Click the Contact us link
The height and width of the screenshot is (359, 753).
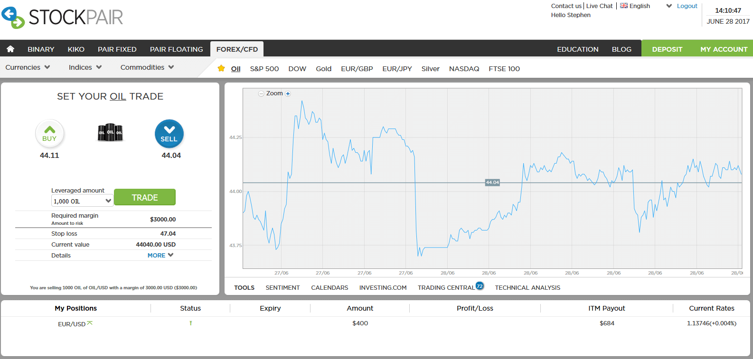(566, 6)
